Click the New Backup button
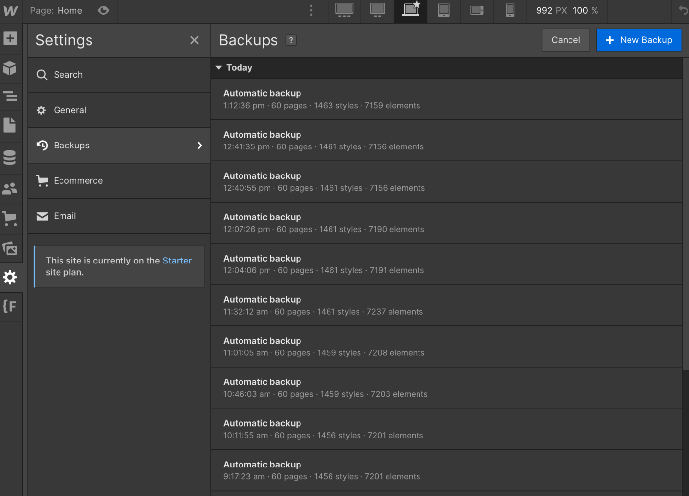The width and height of the screenshot is (689, 496). (639, 40)
